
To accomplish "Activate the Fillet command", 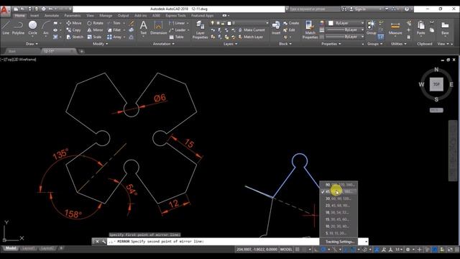I will tap(114, 30).
